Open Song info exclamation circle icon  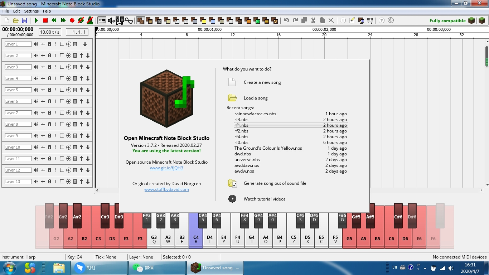(x=343, y=20)
